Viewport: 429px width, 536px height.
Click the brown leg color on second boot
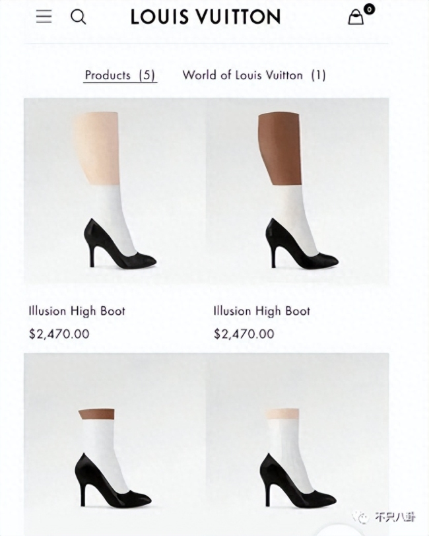pos(280,149)
